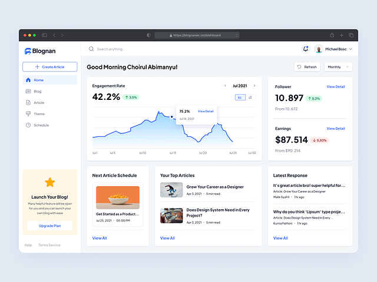Open the Article menu item

tap(50, 102)
